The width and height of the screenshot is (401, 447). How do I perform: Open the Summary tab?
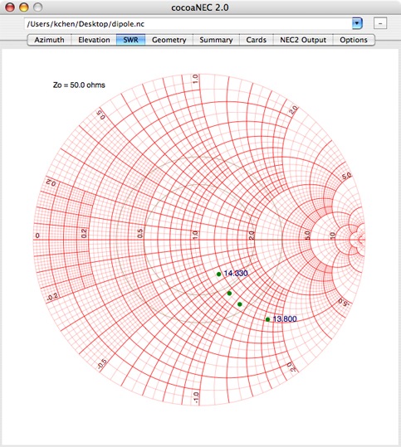click(x=216, y=40)
